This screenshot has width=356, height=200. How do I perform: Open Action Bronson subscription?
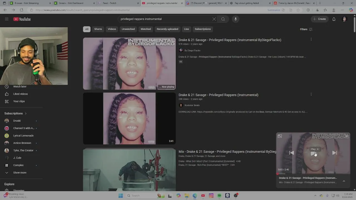[22, 143]
